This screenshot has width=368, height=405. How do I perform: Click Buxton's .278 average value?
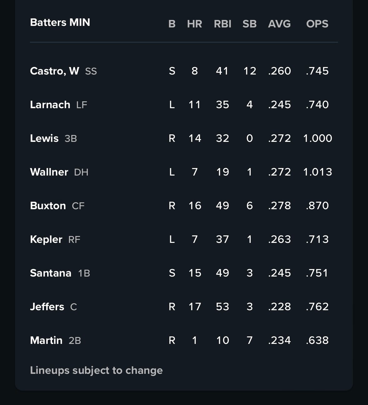pyautogui.click(x=279, y=206)
